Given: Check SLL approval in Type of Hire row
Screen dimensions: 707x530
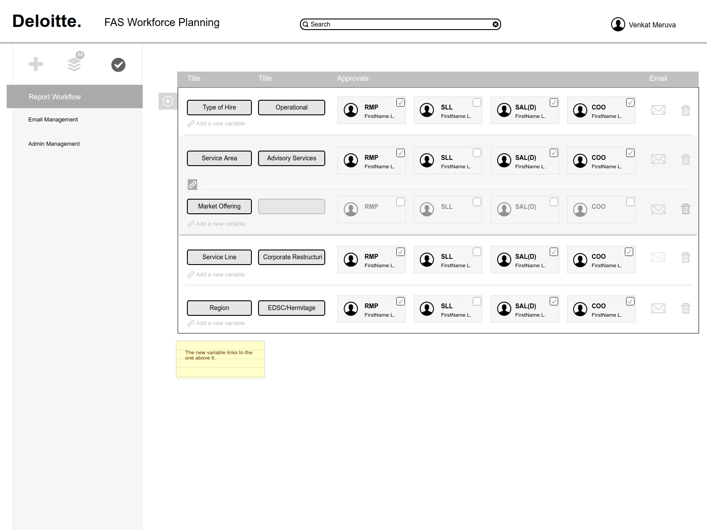Looking at the screenshot, I should pyautogui.click(x=477, y=102).
